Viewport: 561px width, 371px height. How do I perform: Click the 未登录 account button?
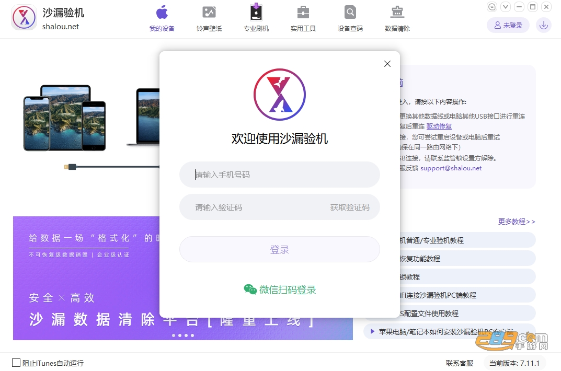tap(508, 26)
